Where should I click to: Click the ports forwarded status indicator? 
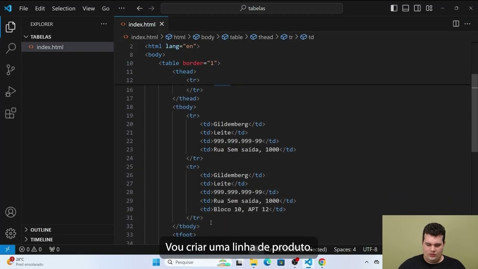(x=55, y=249)
